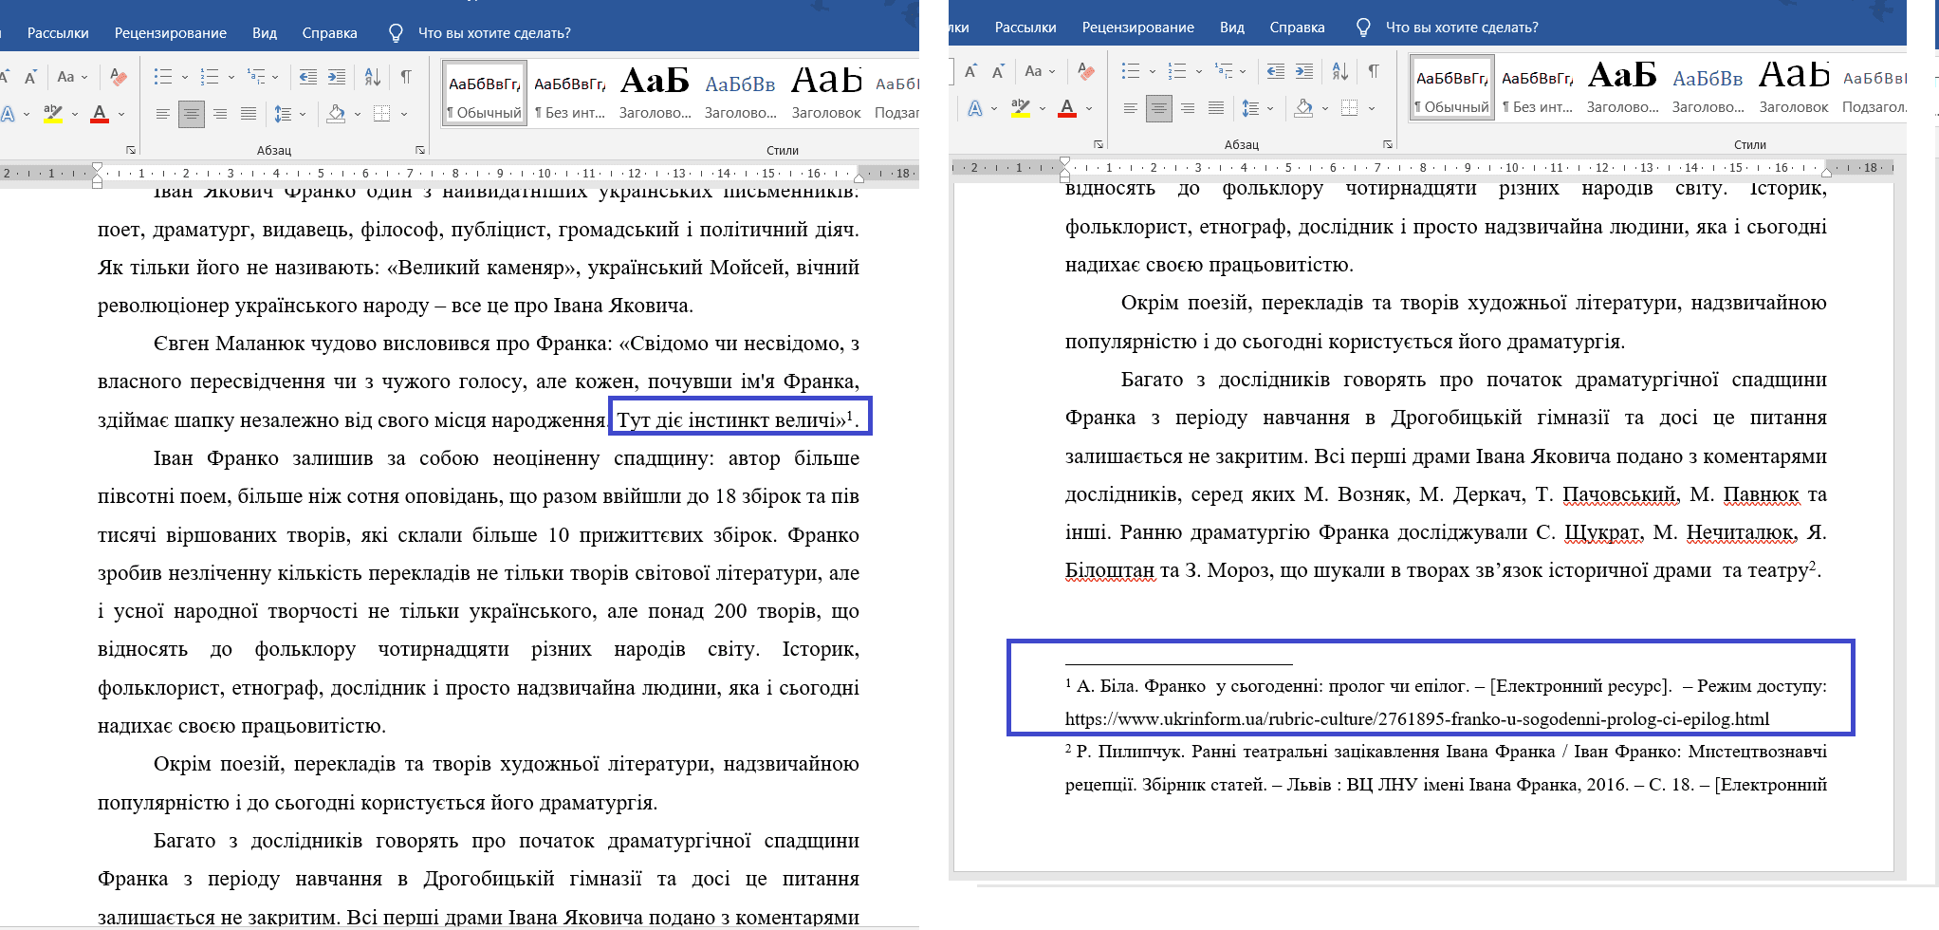Expand line spacing arrow in right window
Viewport: 1939px width, 930px height.
tap(1269, 109)
